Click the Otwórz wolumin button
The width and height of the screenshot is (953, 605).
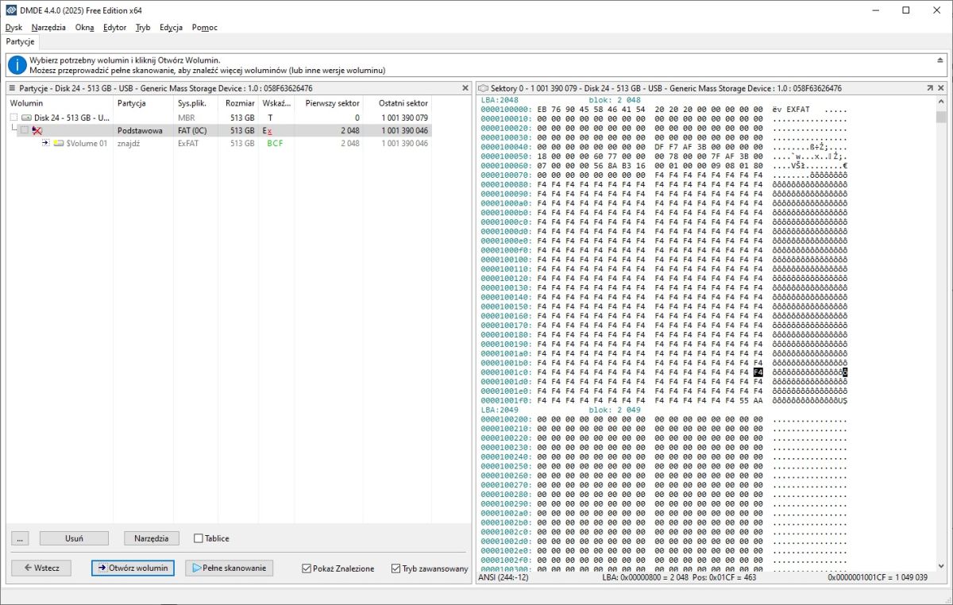coord(133,568)
